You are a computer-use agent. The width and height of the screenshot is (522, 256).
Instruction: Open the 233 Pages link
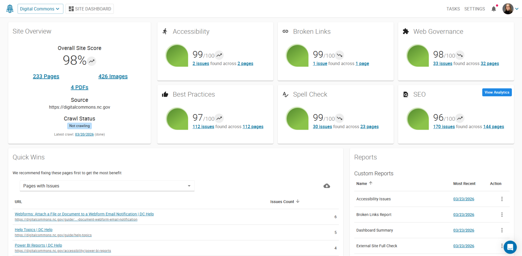(46, 76)
